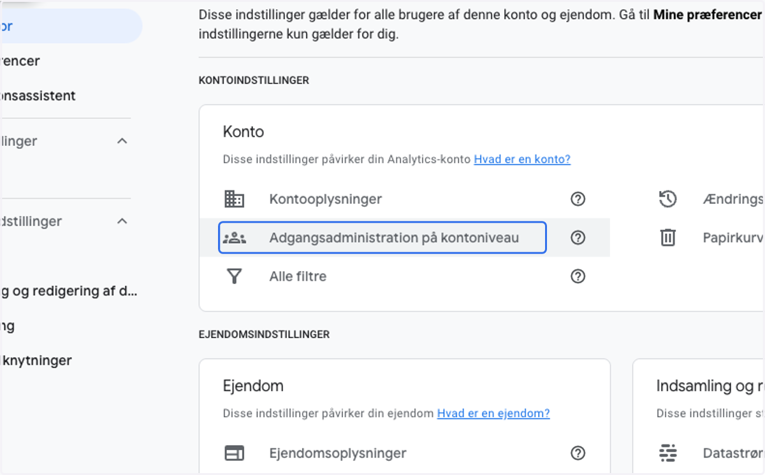765x475 pixels.
Task: Click the Ejendom card heading
Action: tap(253, 386)
